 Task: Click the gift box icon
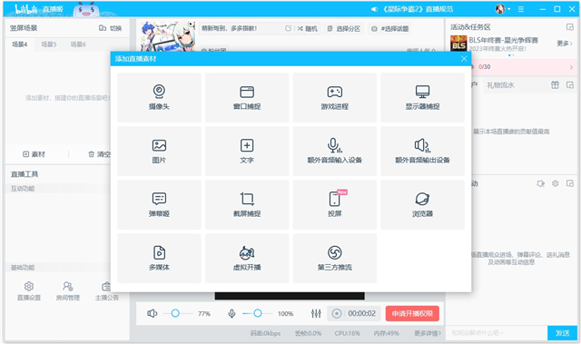(555, 85)
